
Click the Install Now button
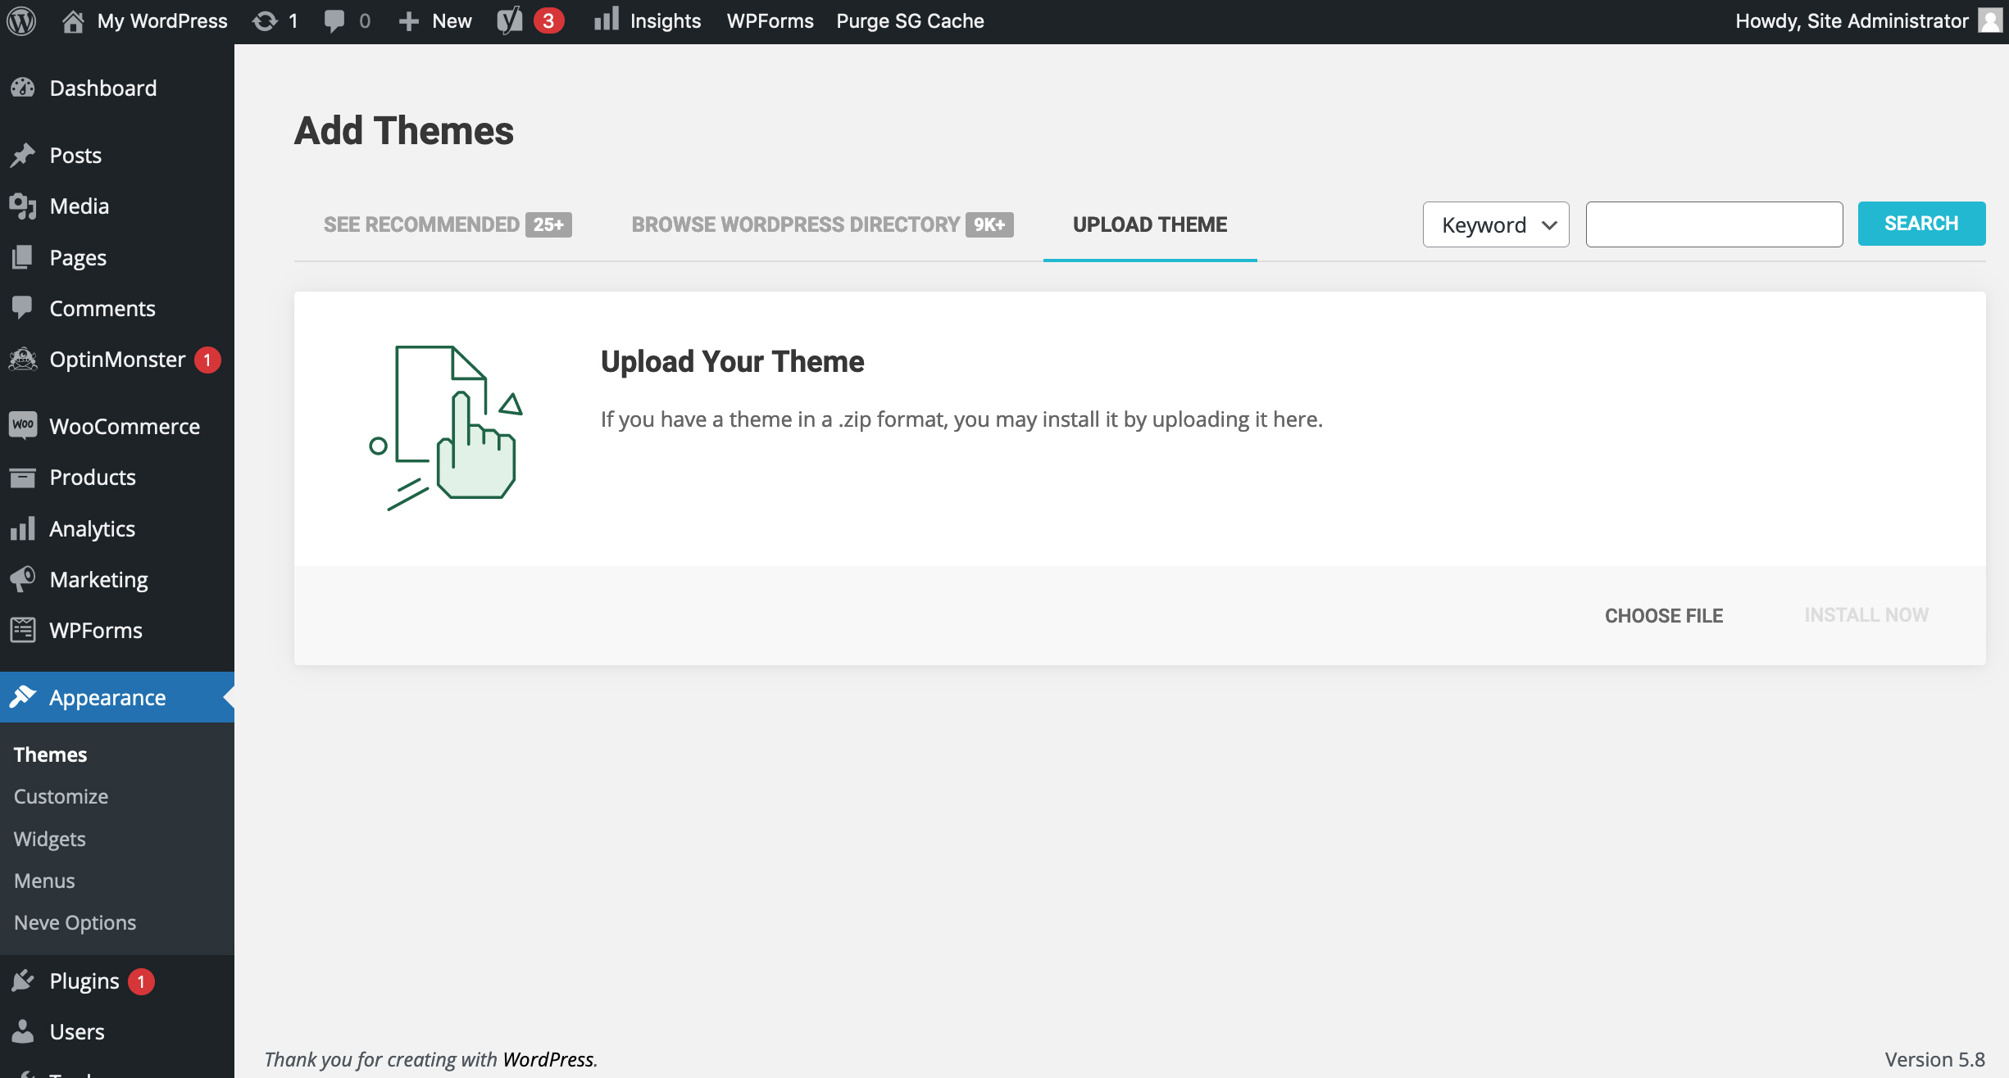pyautogui.click(x=1866, y=615)
